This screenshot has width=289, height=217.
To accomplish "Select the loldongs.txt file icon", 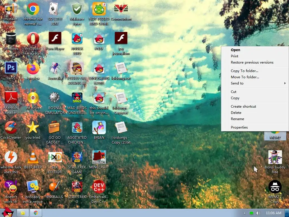I will pyautogui.click(x=121, y=71).
